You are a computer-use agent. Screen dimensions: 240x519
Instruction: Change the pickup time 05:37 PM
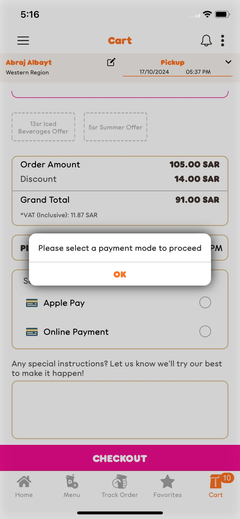(198, 72)
